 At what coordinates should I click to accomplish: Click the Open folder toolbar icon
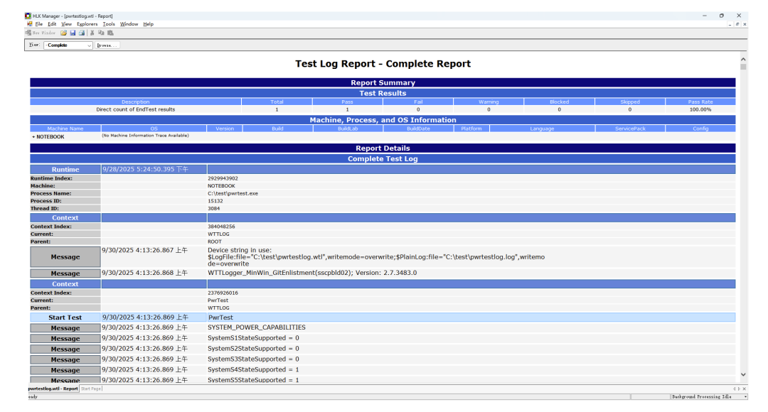point(63,33)
